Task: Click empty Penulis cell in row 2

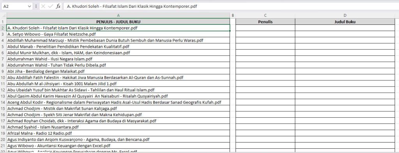Action: coord(265,28)
